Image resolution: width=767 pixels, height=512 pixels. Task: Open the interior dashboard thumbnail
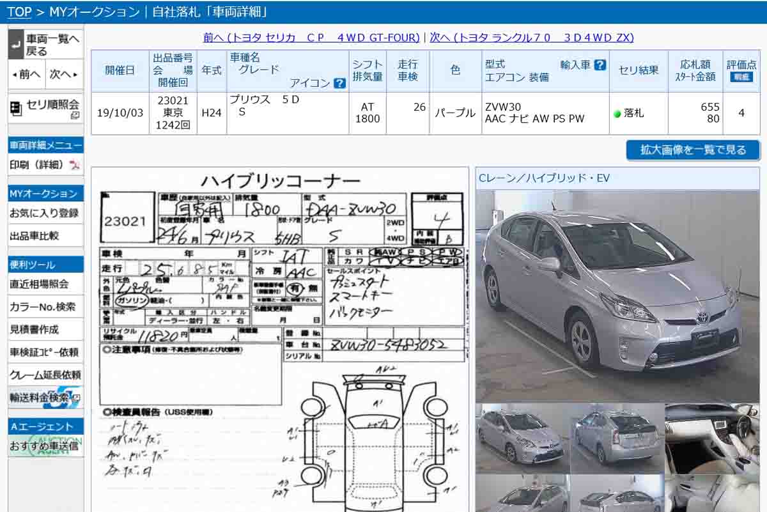713,438
